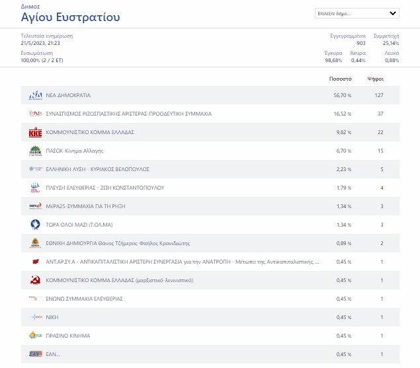The image size is (420, 368).
Task: Select the ΚΟΜΜΟΥΝΙΣΤΙΚΟ ΚΟΜΜΑ ΕΛΛΑΔΑΣ row text
Action: (90, 132)
